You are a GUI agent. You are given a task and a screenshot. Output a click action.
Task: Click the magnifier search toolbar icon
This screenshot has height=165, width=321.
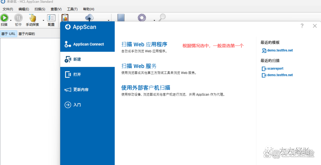(162, 17)
